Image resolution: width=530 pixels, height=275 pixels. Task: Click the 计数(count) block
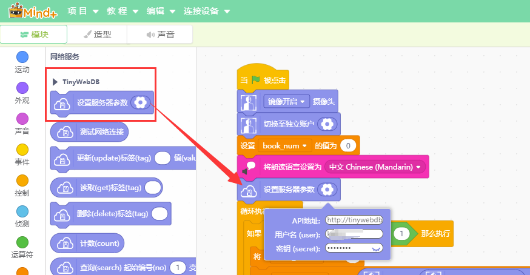87,244
